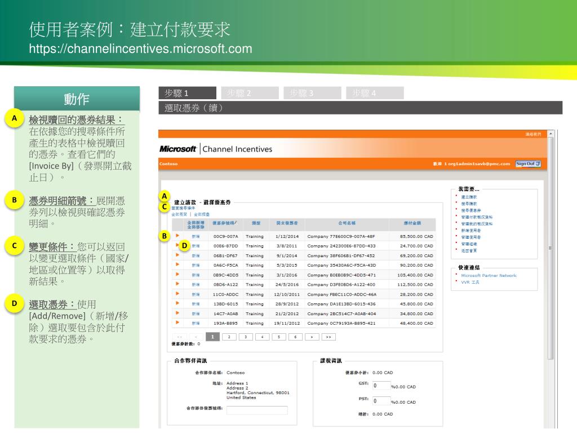The width and height of the screenshot is (577, 433).
Task: Click the Microsoft Channel Incentives logo
Action: (x=216, y=149)
